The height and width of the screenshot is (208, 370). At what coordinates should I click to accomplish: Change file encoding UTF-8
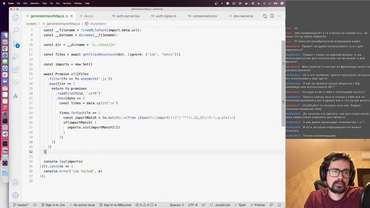click(x=193, y=205)
